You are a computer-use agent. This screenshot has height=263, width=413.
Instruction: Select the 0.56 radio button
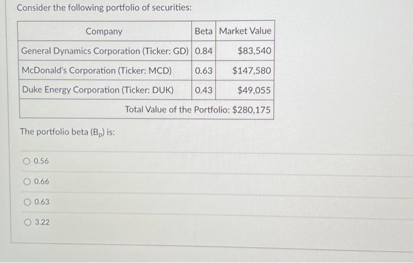click(27, 161)
